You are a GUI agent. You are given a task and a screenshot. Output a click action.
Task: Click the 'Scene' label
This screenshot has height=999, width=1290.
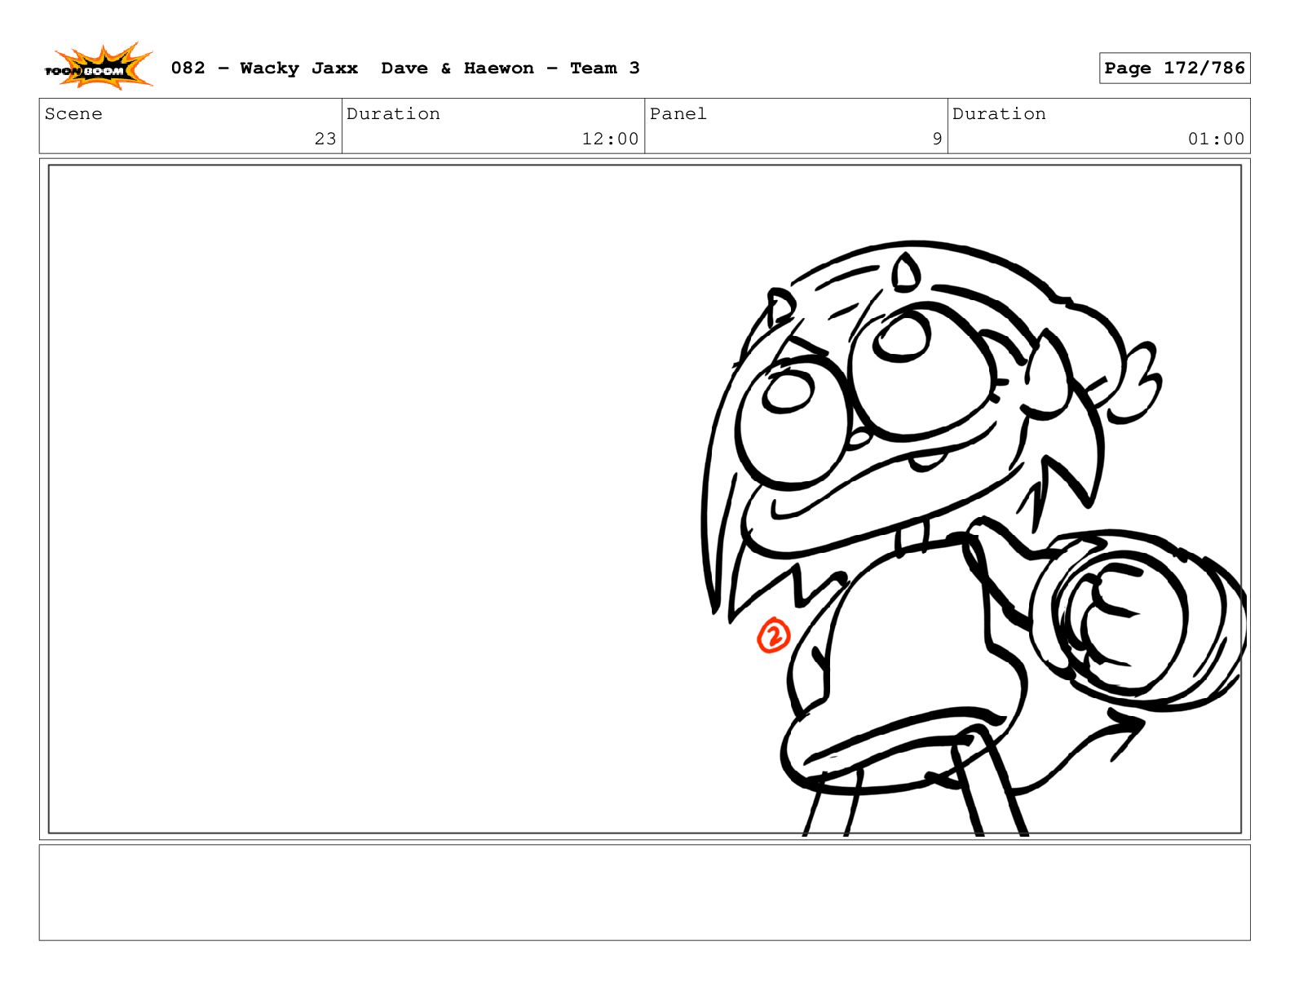click(73, 114)
